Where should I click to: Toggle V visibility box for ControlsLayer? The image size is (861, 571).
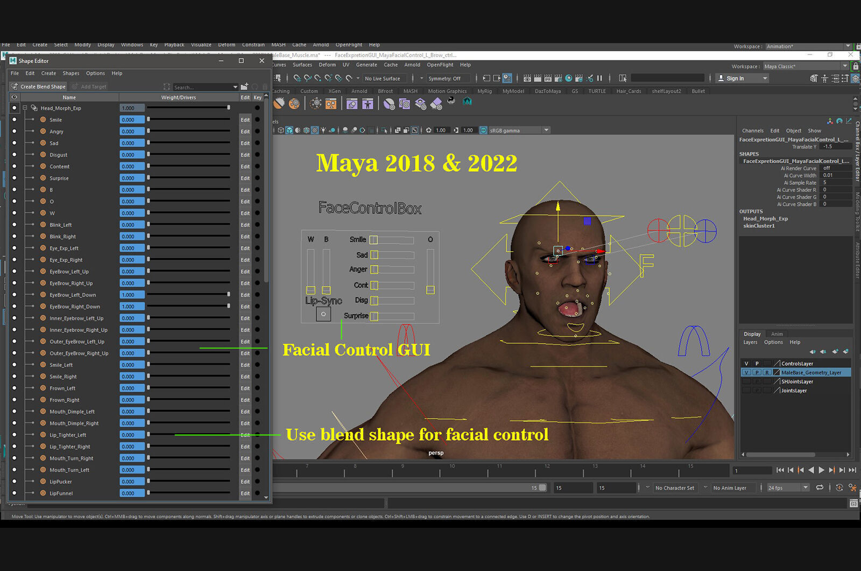[746, 364]
